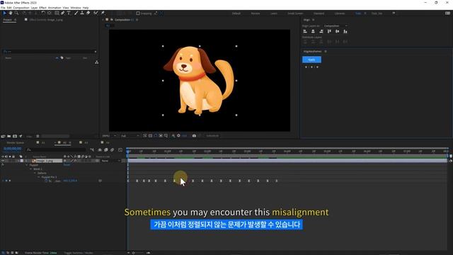Click Align Right icon in Align panel
The height and width of the screenshot is (255, 453).
coord(321,31)
